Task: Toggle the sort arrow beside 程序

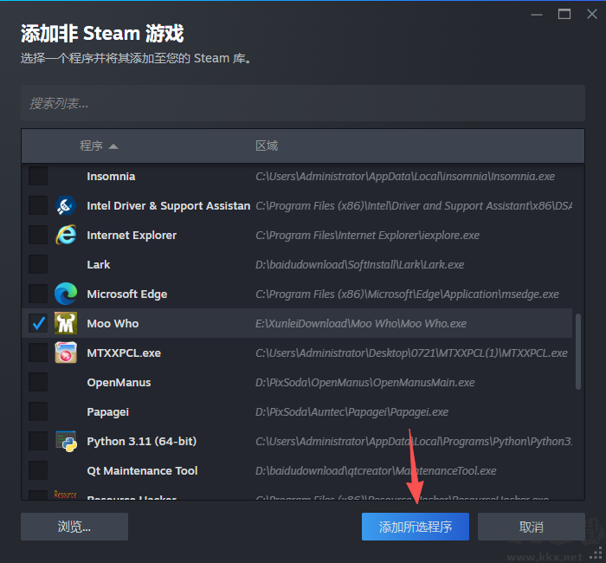Action: [x=113, y=146]
